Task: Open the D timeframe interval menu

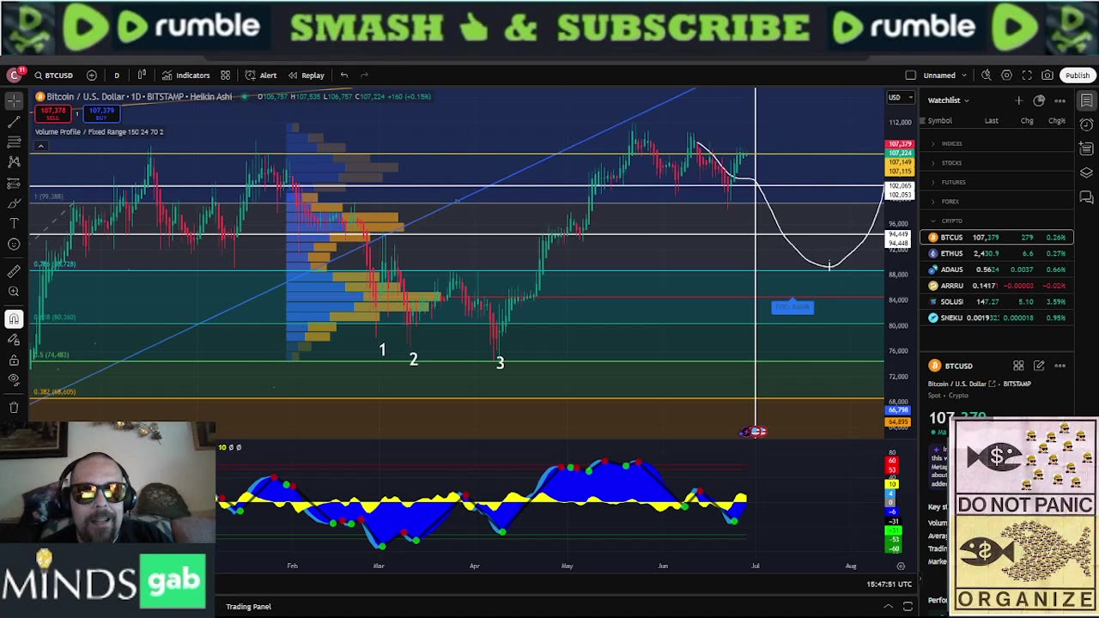Action: [x=117, y=76]
